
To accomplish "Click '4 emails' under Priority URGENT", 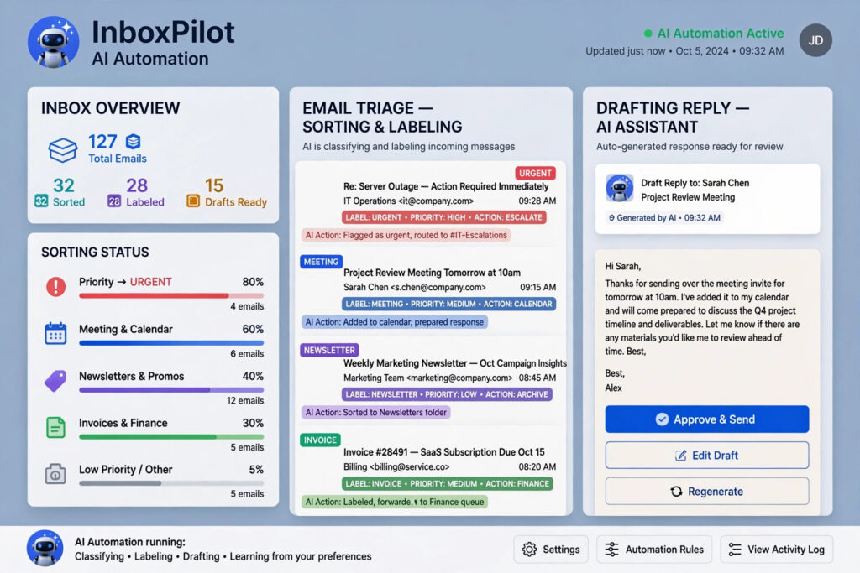I will coord(247,306).
